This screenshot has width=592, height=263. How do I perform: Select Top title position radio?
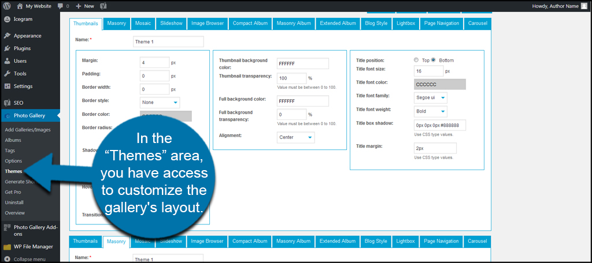[416, 60]
